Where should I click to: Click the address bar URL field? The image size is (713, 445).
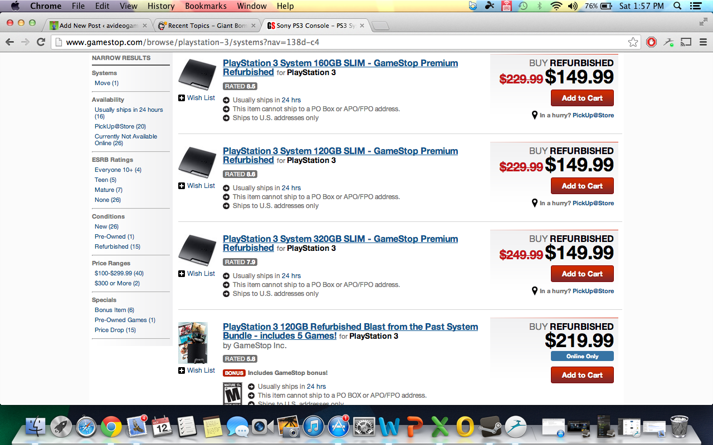[x=334, y=42]
